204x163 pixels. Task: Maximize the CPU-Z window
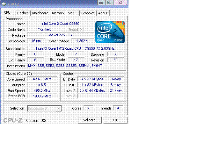(109, 3)
